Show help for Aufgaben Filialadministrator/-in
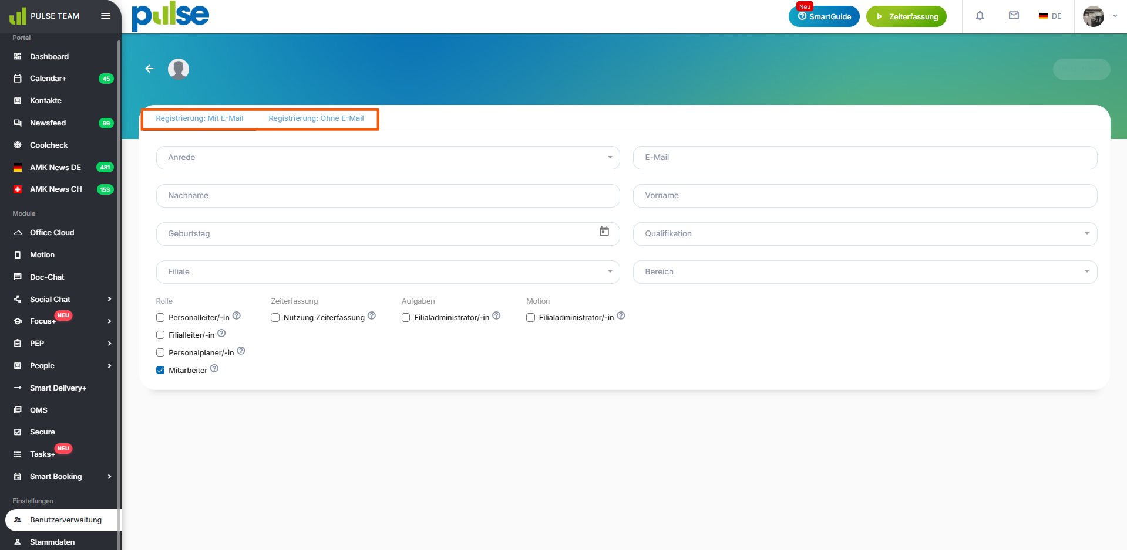The height and width of the screenshot is (550, 1127). [496, 315]
